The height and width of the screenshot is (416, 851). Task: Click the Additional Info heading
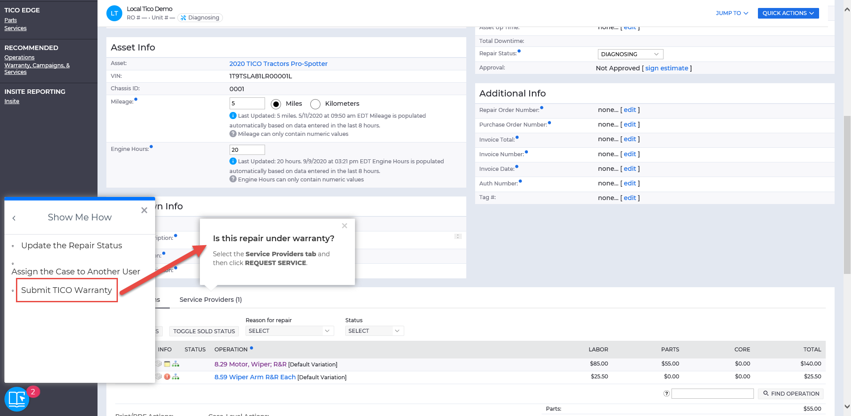tap(512, 93)
